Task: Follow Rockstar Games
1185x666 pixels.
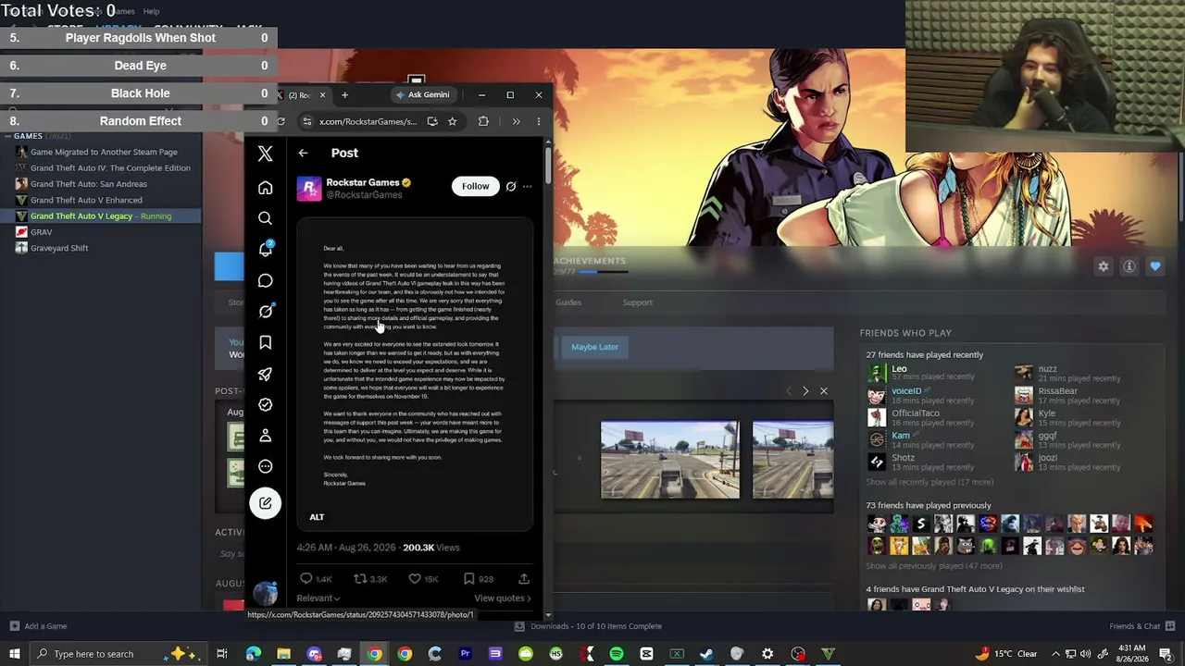Action: click(476, 186)
